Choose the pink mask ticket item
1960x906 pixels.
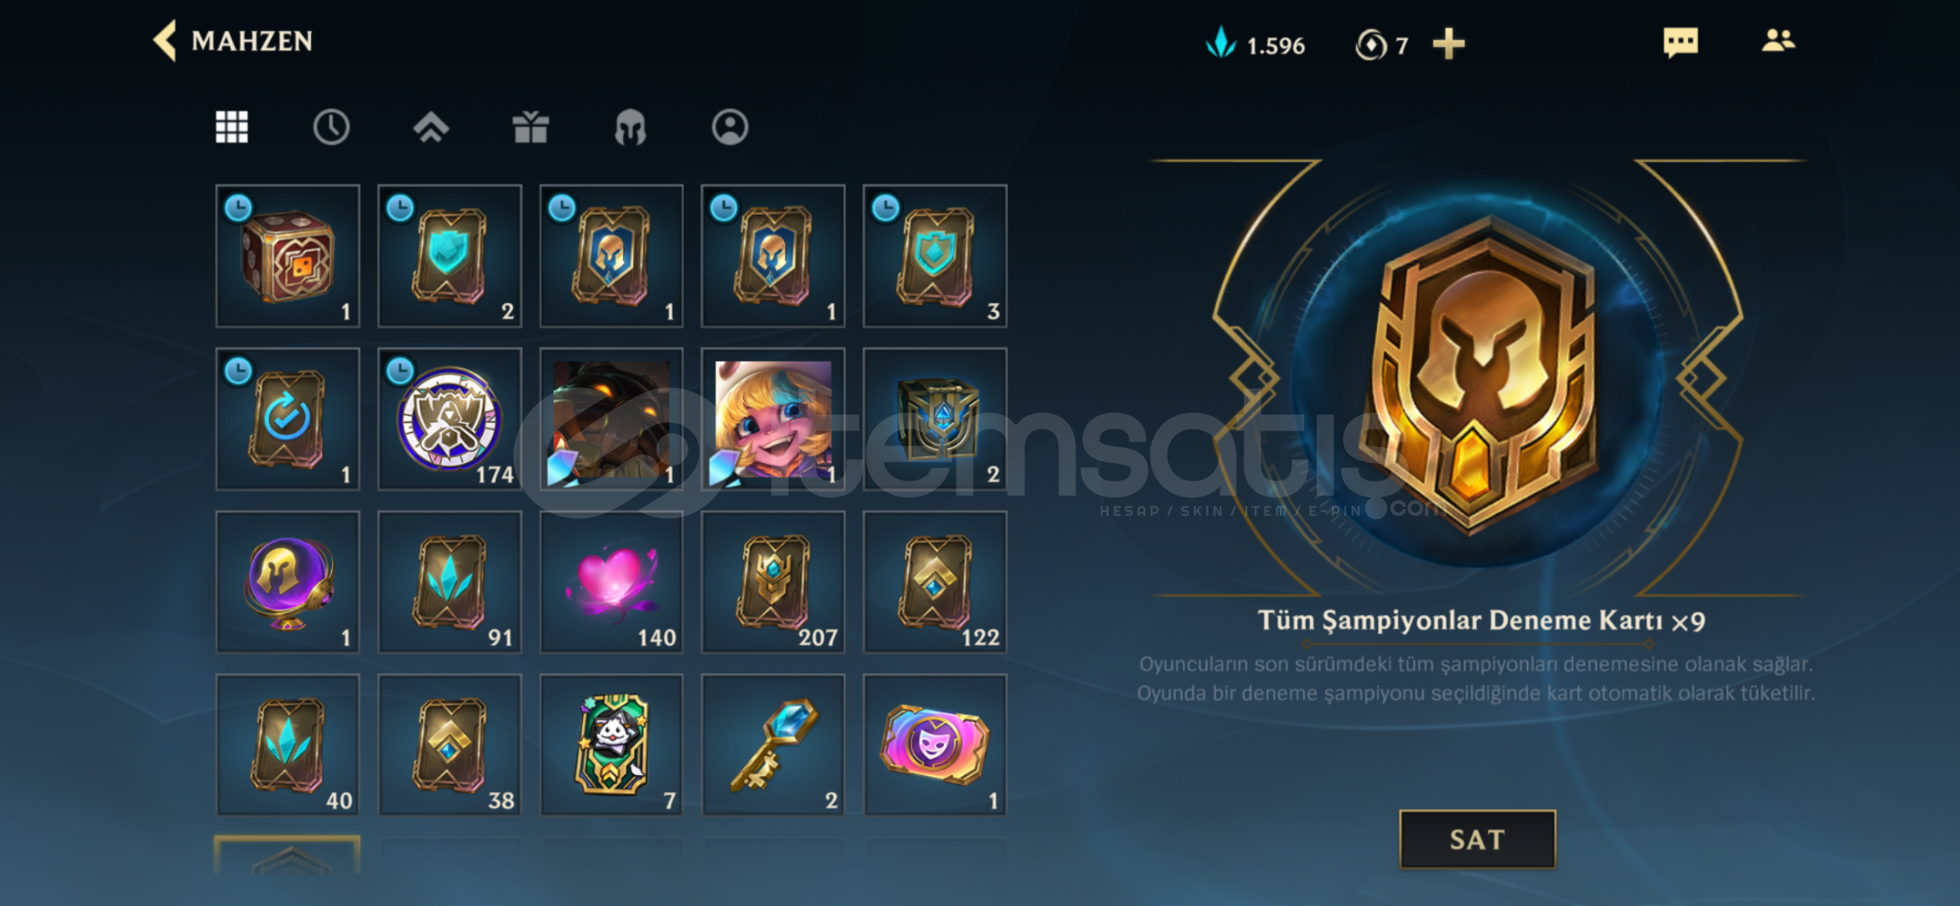click(x=935, y=744)
